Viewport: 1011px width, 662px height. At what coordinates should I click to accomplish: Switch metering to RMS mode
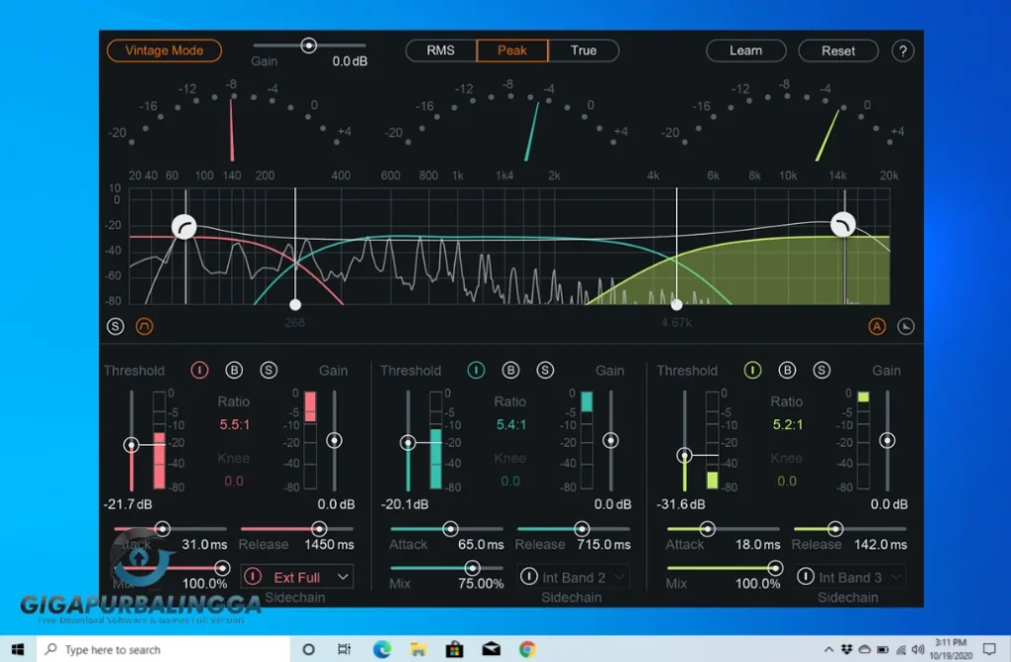438,50
